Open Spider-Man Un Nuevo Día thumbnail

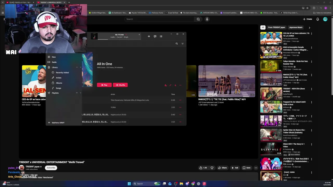click(x=271, y=135)
